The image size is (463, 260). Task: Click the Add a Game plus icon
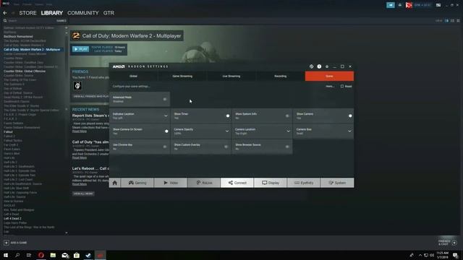point(7,243)
